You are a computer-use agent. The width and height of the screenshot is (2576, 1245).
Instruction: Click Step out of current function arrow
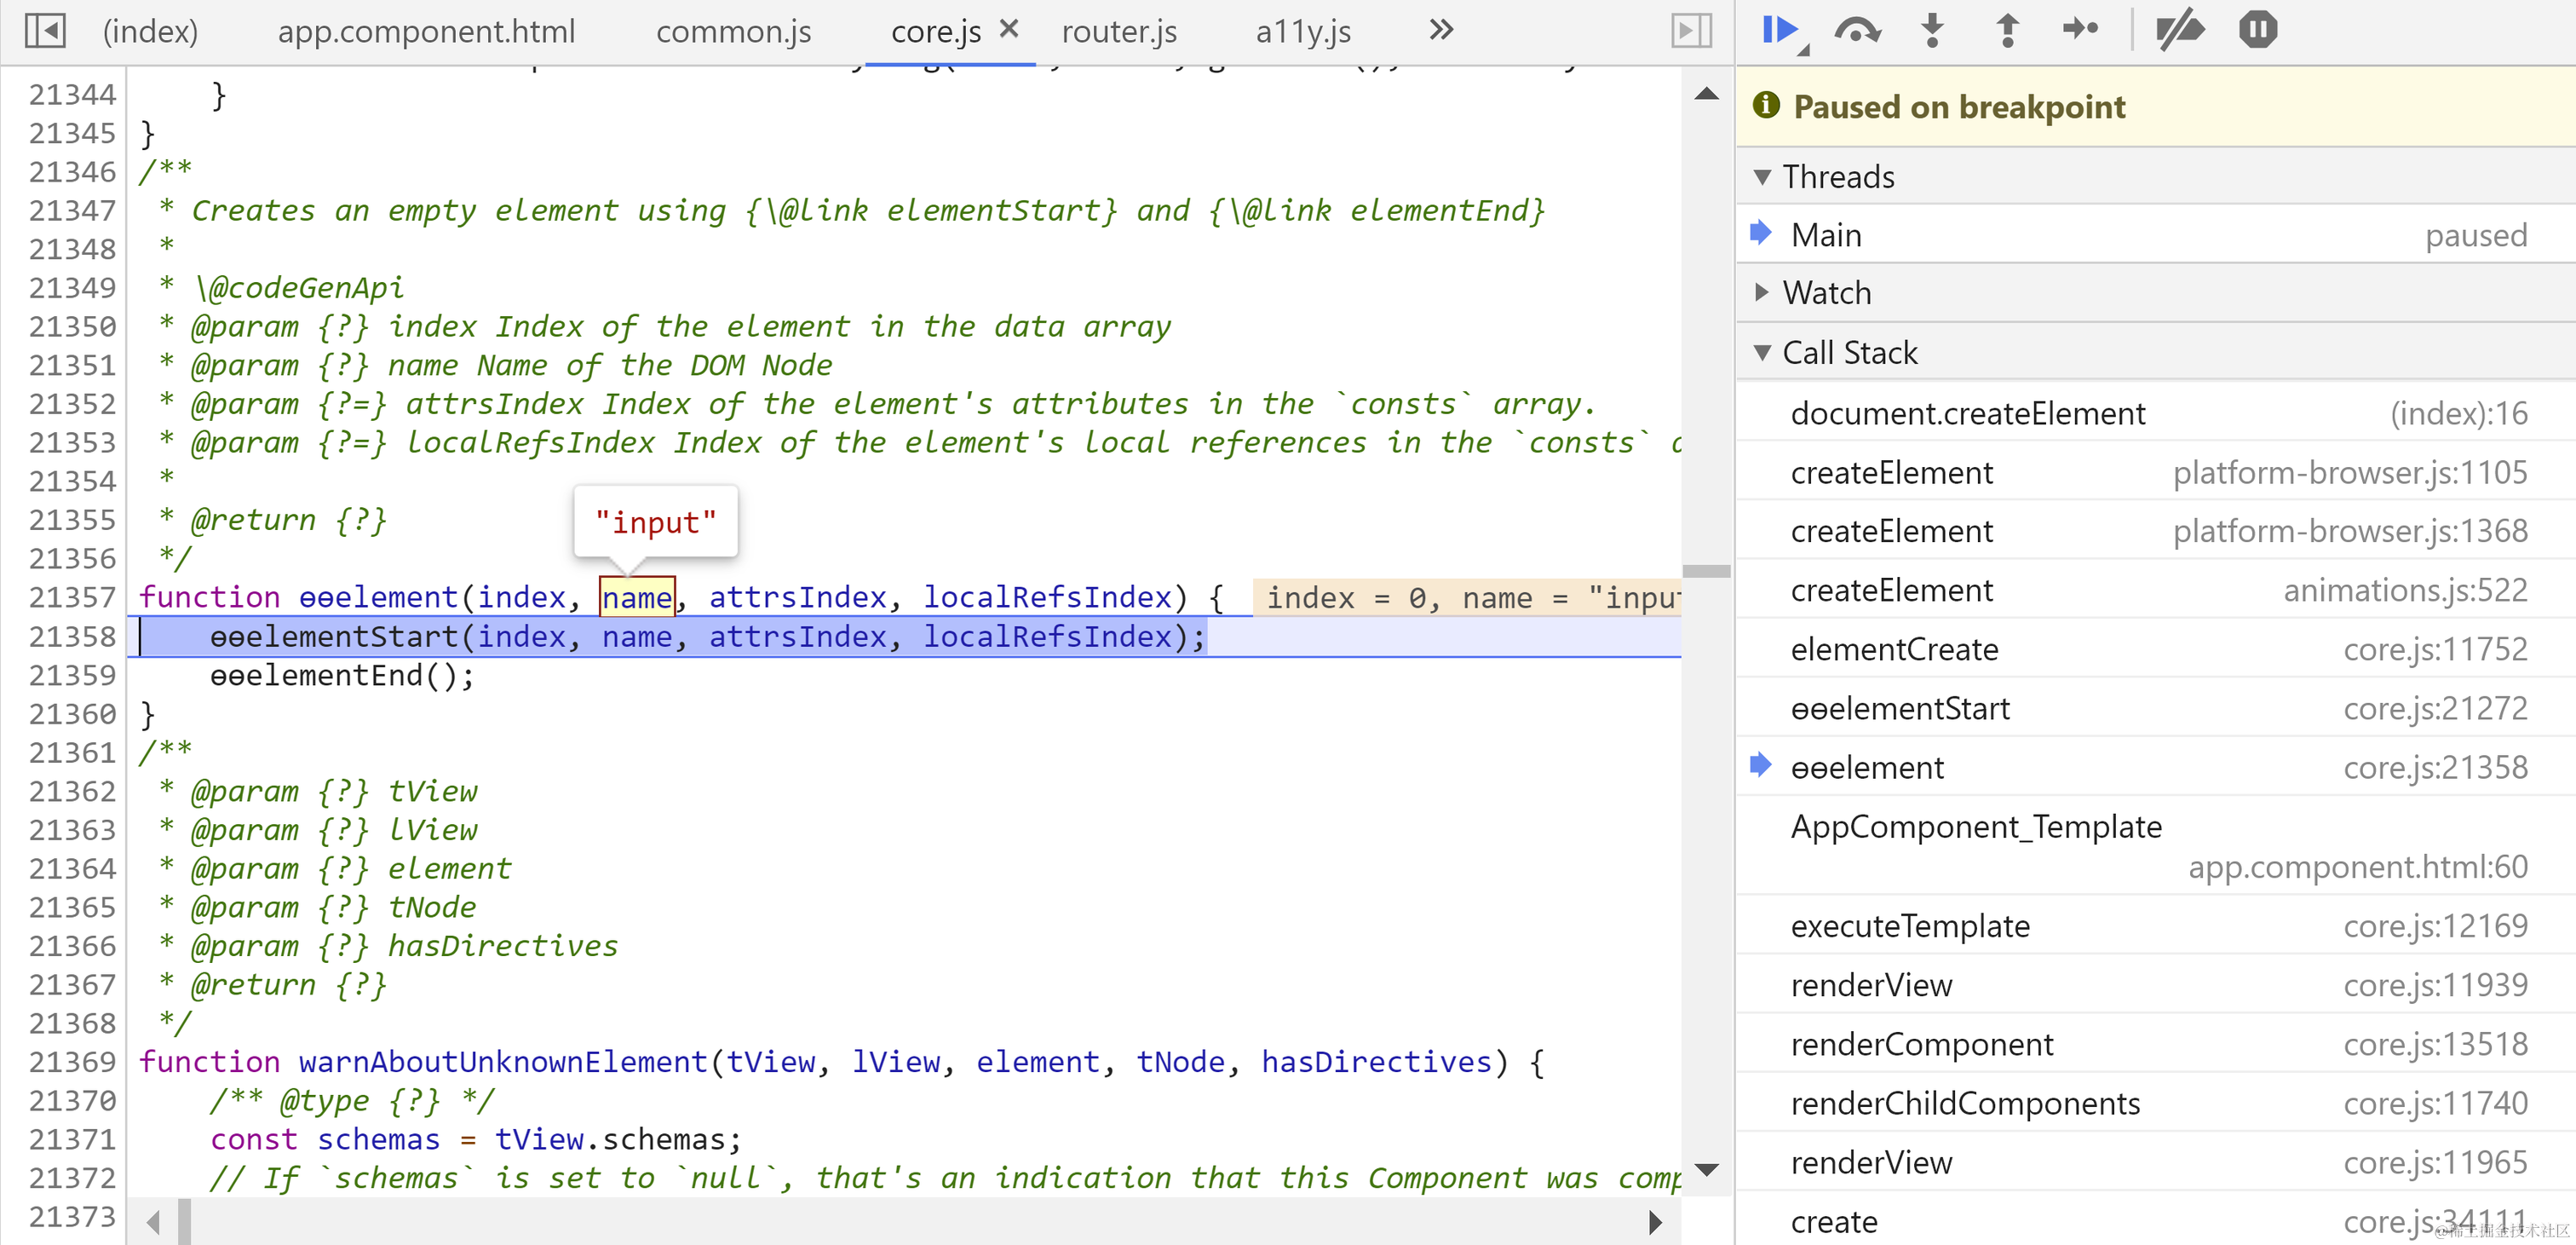click(x=2006, y=30)
